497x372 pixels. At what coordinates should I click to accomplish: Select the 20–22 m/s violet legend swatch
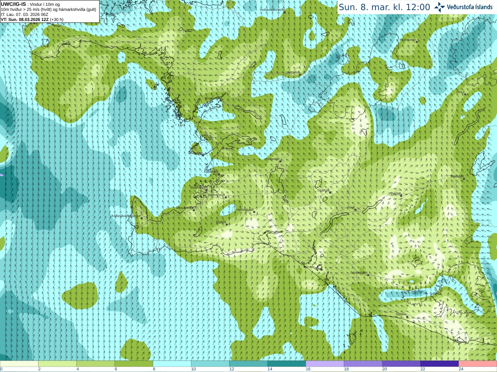point(401,364)
